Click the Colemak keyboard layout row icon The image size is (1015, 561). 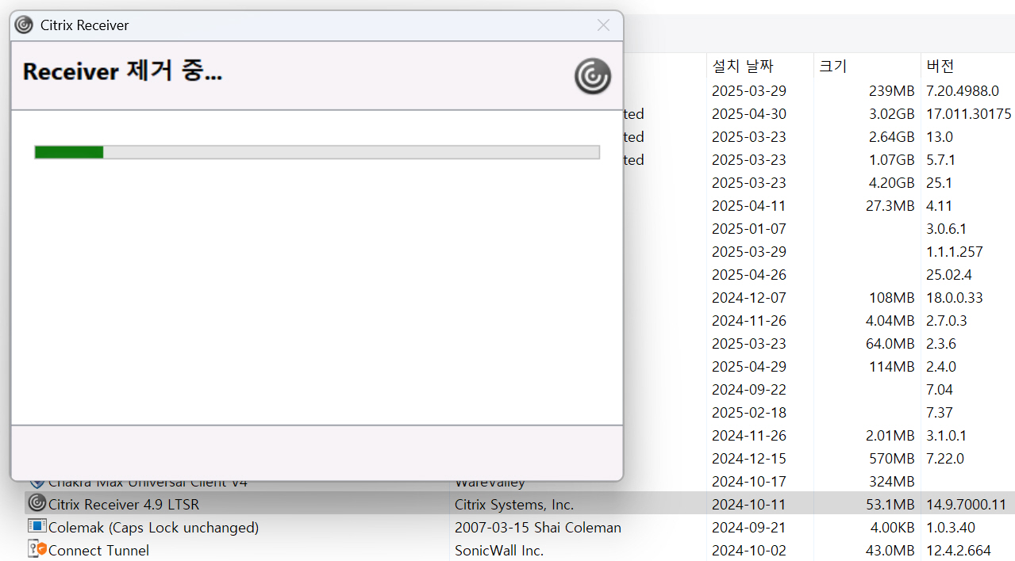pos(37,526)
